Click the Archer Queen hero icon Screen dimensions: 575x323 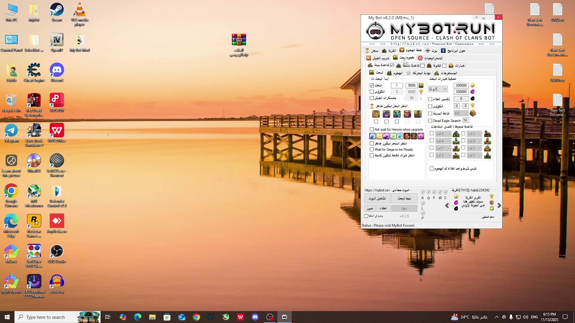[x=386, y=114]
